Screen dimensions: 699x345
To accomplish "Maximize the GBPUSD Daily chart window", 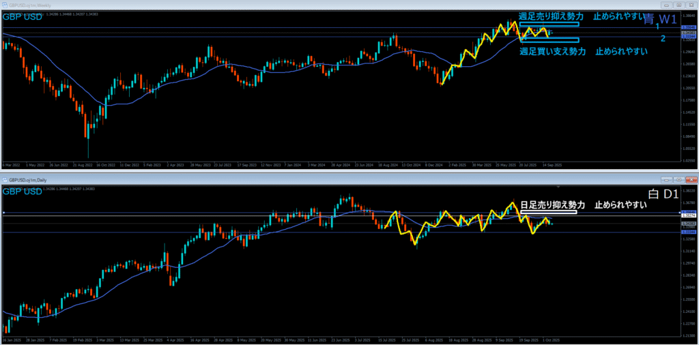I will [679, 179].
